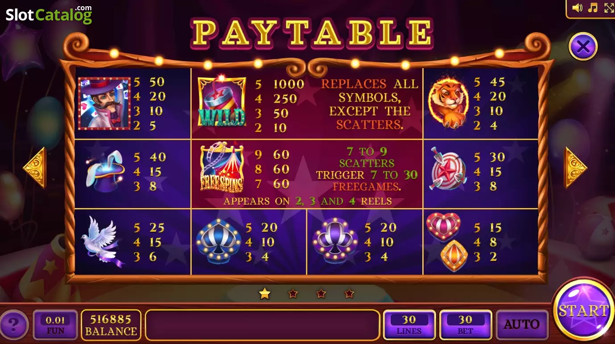Open the help question mark button

point(14,324)
